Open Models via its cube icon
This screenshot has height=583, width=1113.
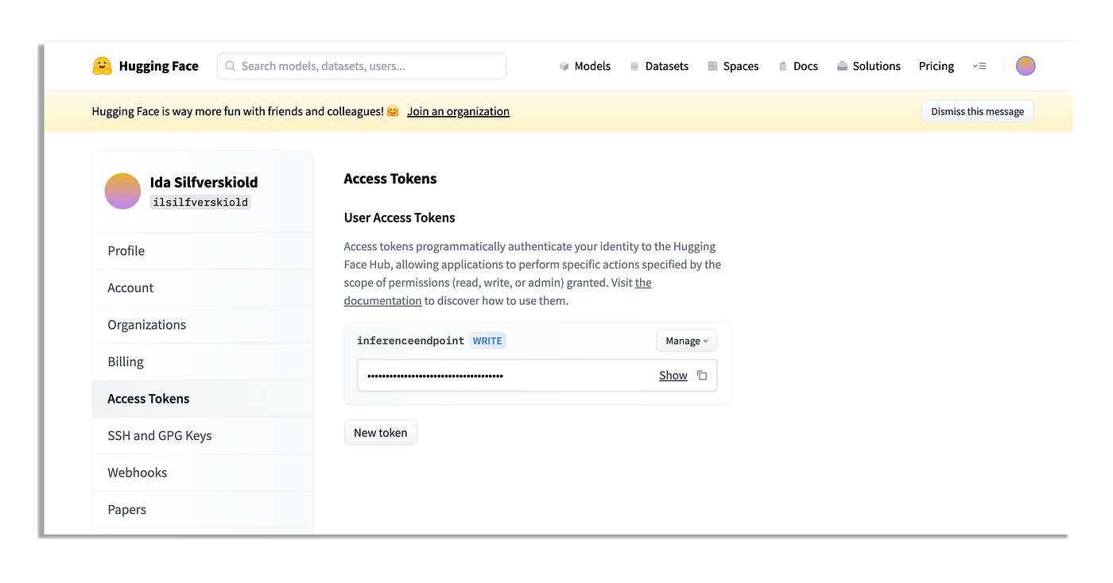point(563,66)
